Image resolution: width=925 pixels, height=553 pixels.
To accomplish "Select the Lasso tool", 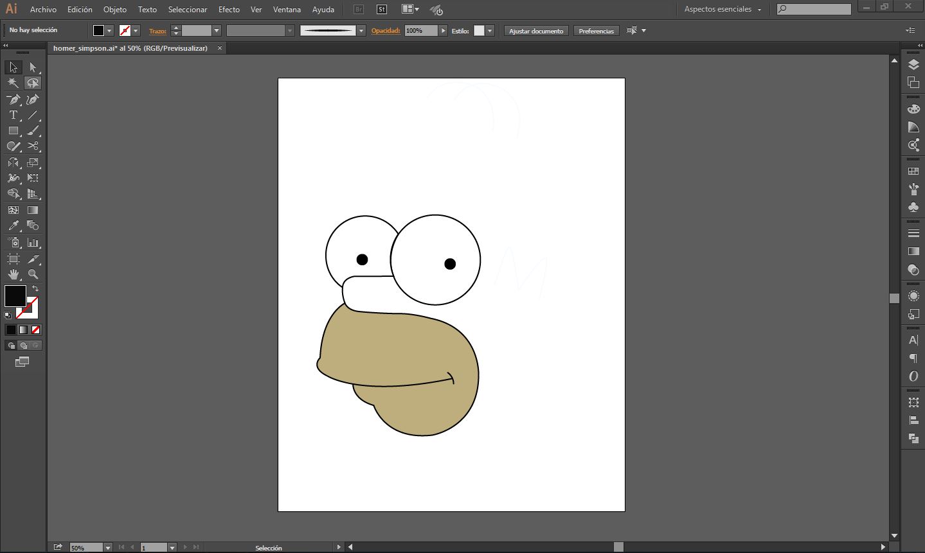I will pos(33,83).
